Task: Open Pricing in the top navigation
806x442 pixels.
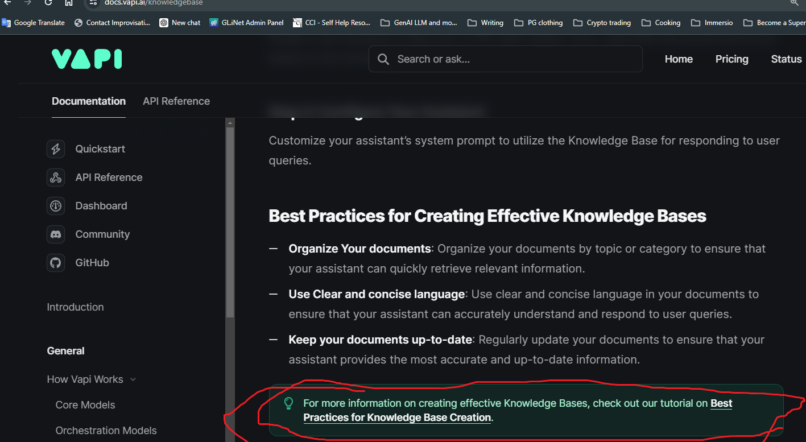Action: pos(731,59)
